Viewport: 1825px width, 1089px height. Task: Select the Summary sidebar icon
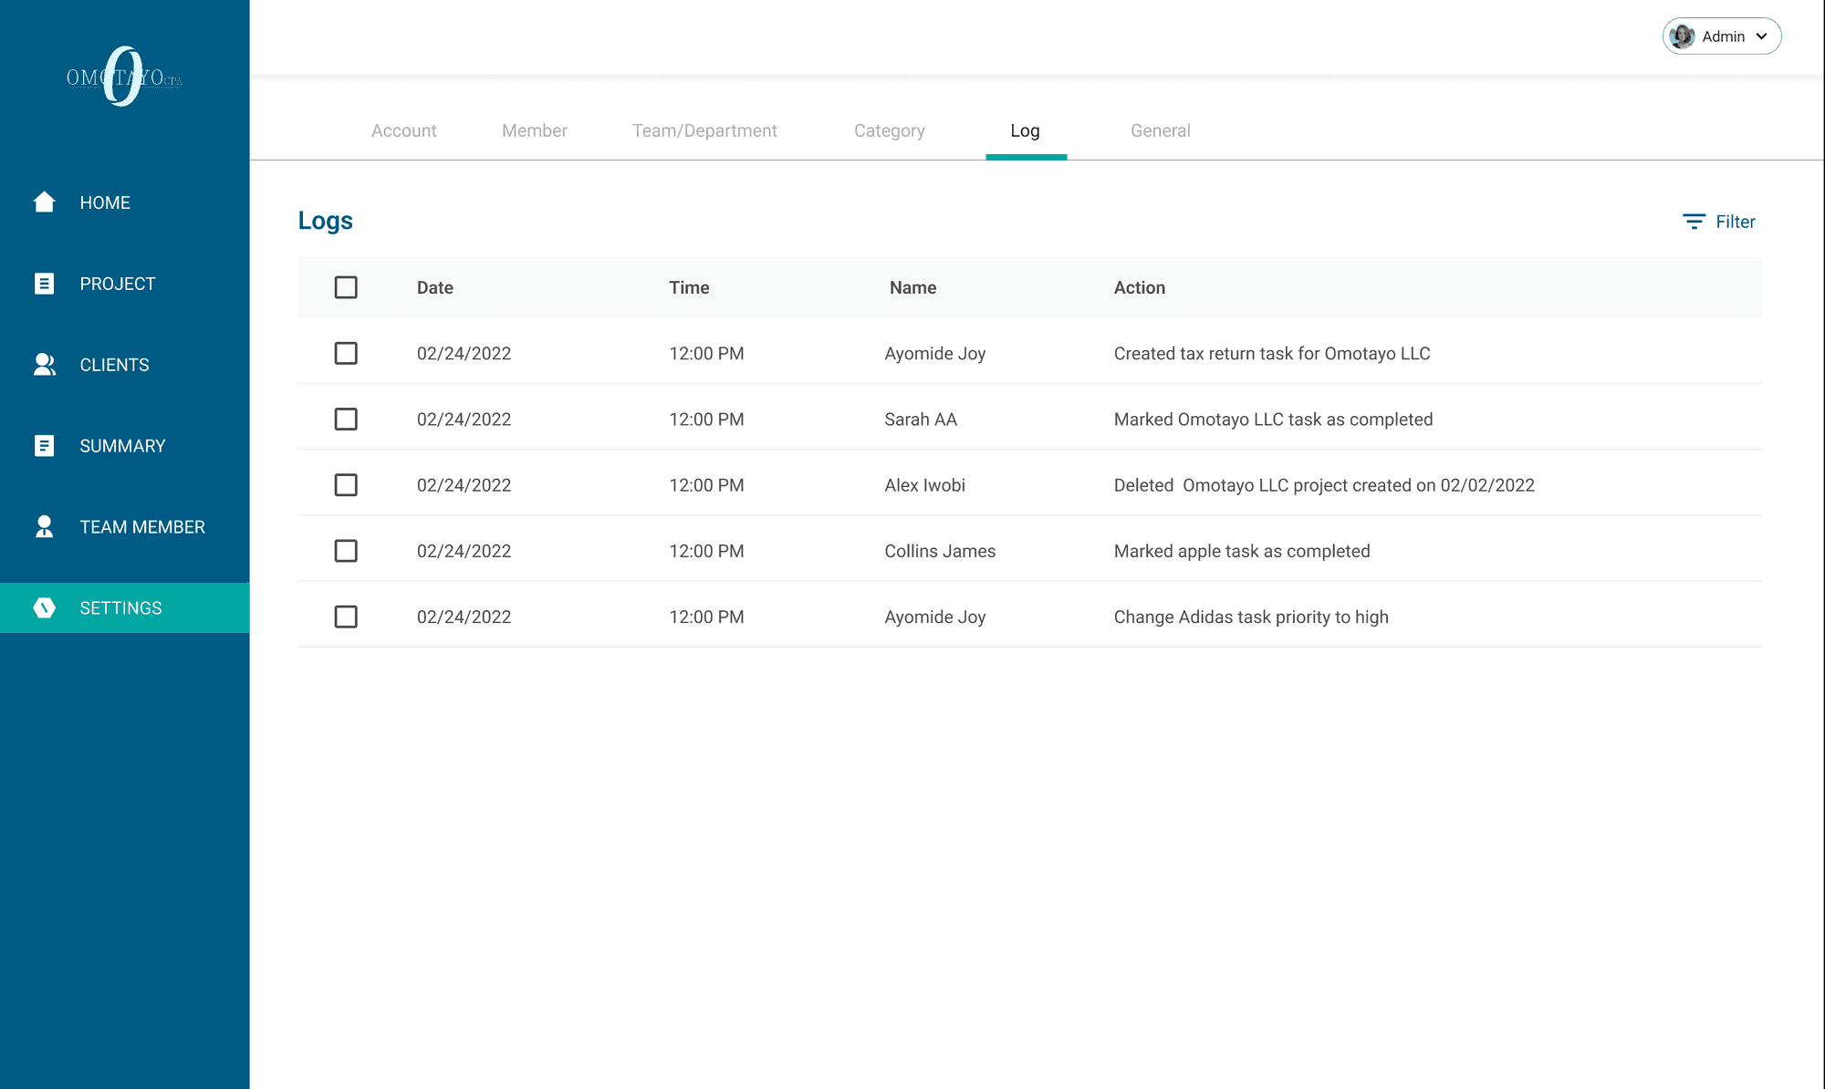point(44,446)
